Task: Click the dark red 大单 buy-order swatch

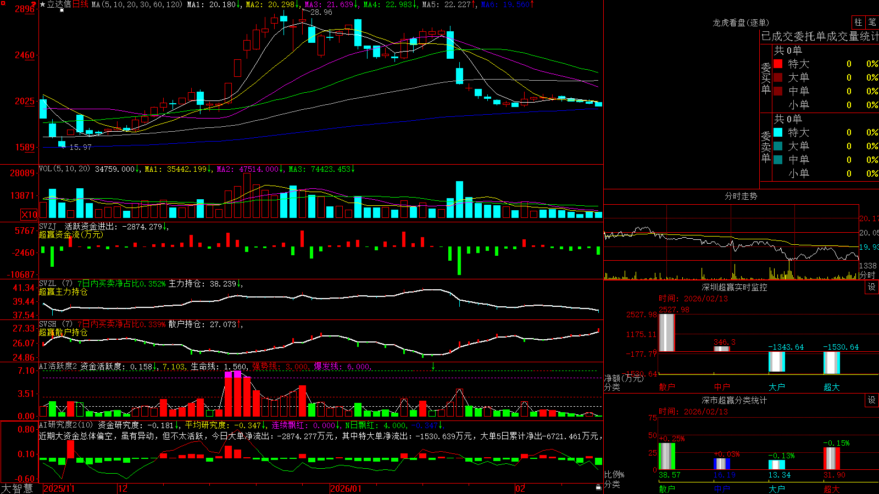Action: (778, 77)
